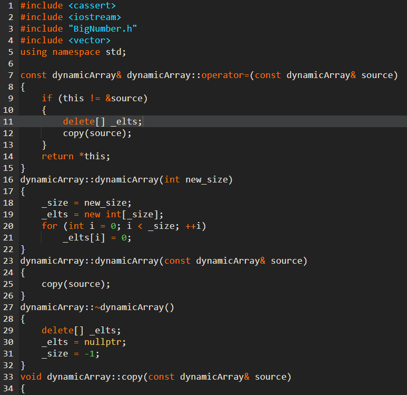Click the opening brace on line 8

click(23, 87)
